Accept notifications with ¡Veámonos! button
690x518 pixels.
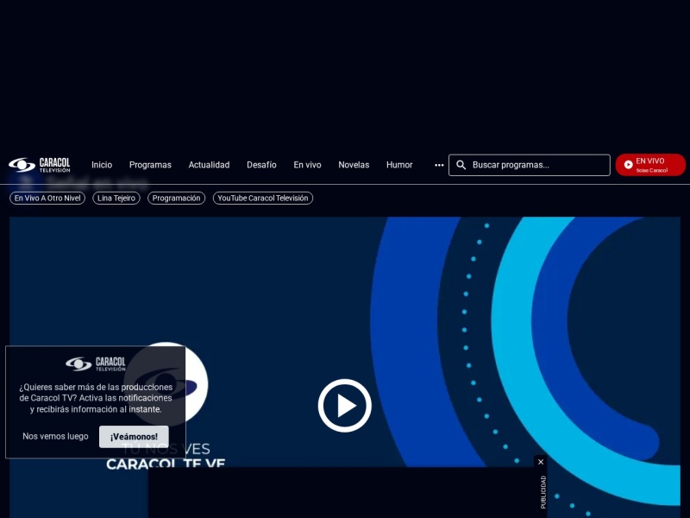134,437
